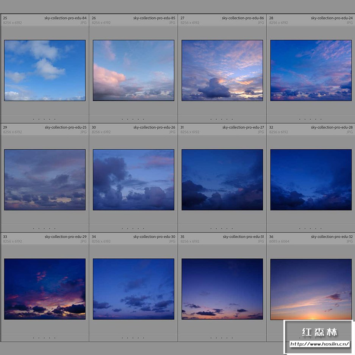Click the file name sky-collection-pro-edu-26

point(154,127)
